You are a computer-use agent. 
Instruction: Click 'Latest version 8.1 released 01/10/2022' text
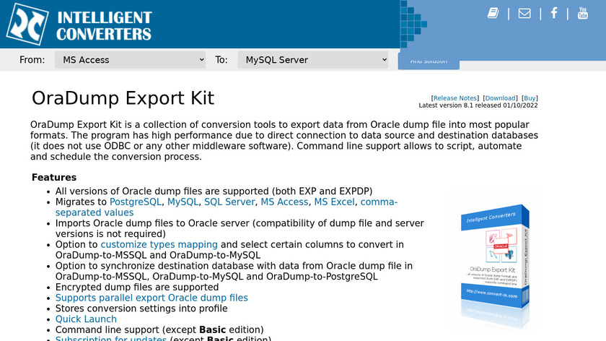478,105
